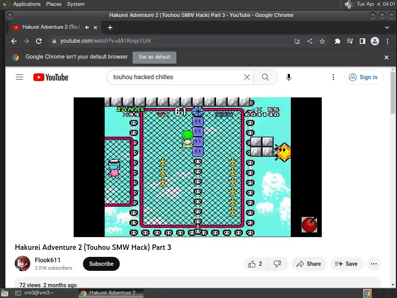This screenshot has width=397, height=298.
Task: Mute tab audio speaker icon
Action: (87, 28)
